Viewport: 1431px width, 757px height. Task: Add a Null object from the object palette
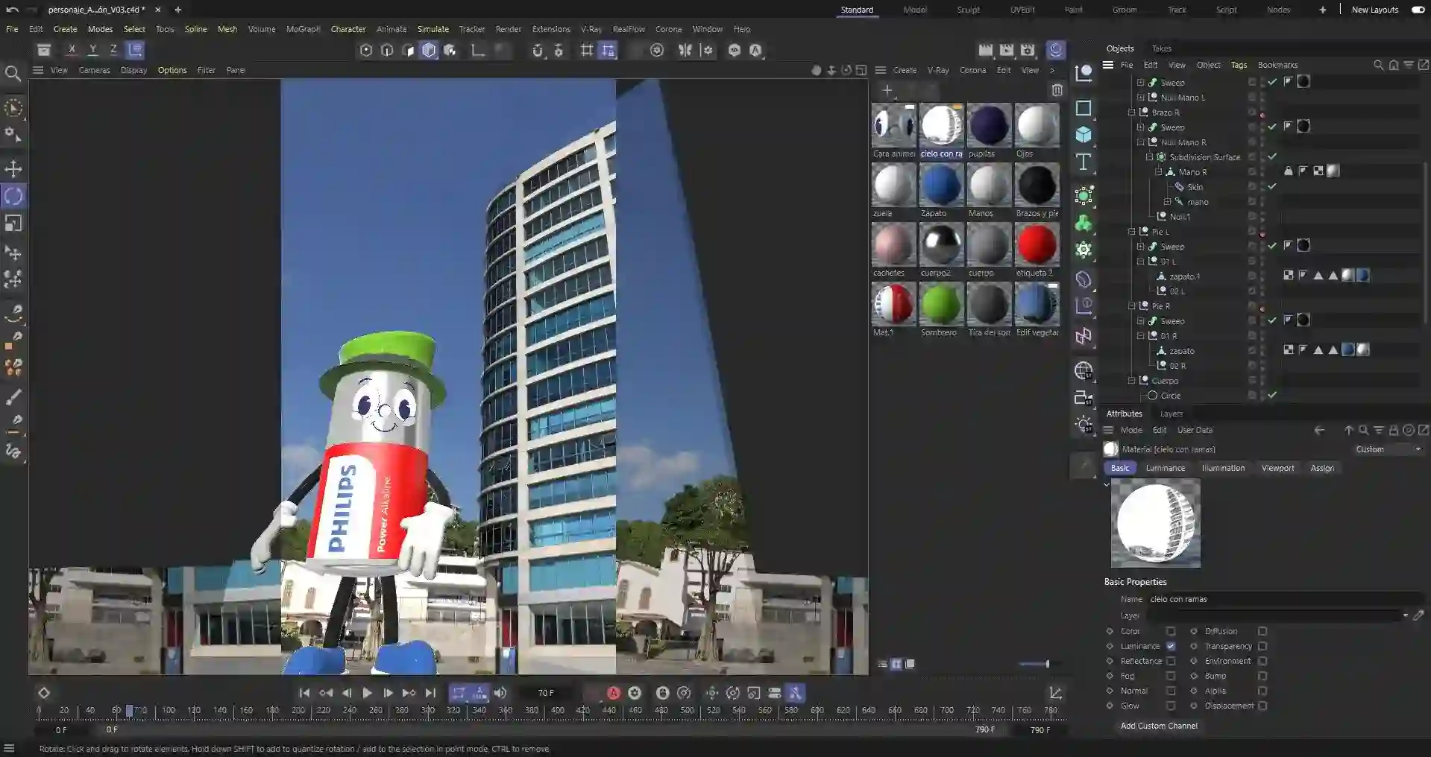(1084, 73)
